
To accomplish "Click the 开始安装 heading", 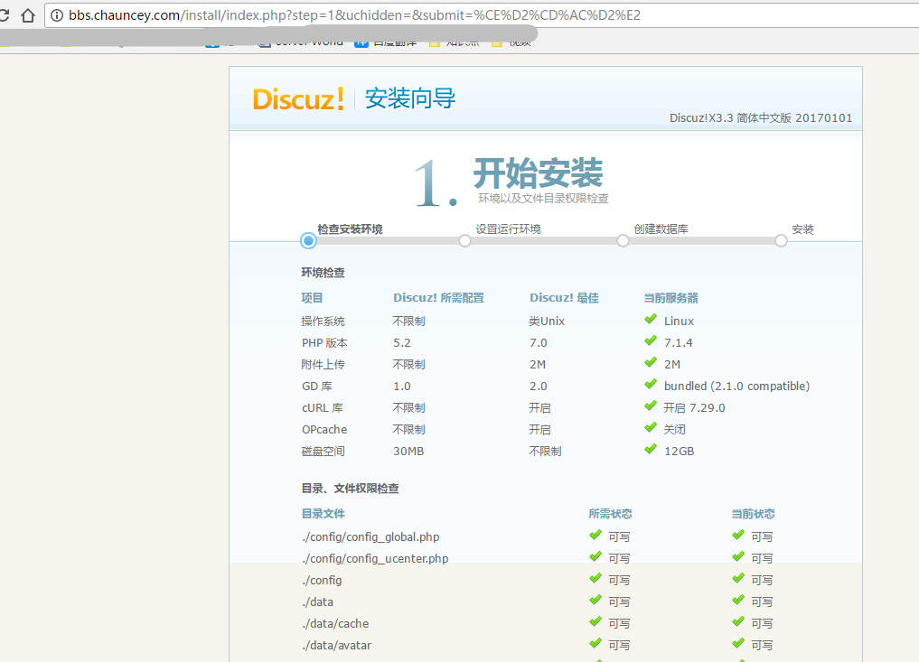I will click(x=538, y=172).
